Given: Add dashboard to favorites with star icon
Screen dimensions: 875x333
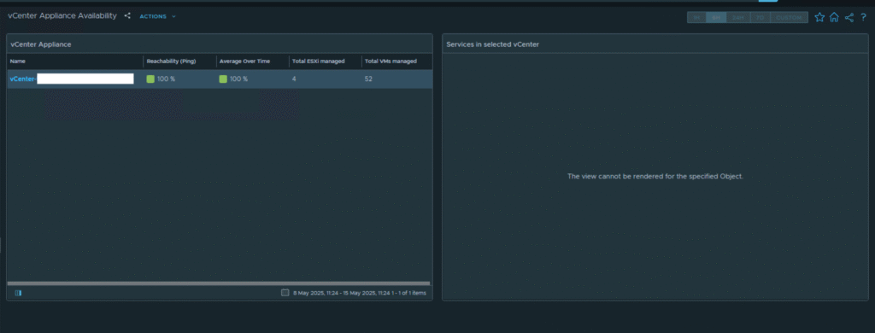Looking at the screenshot, I should [819, 17].
